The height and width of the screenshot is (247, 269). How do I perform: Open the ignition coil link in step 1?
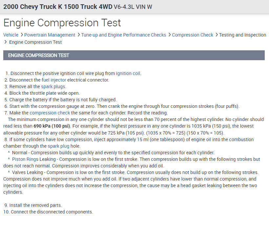pyautogui.click(x=128, y=73)
